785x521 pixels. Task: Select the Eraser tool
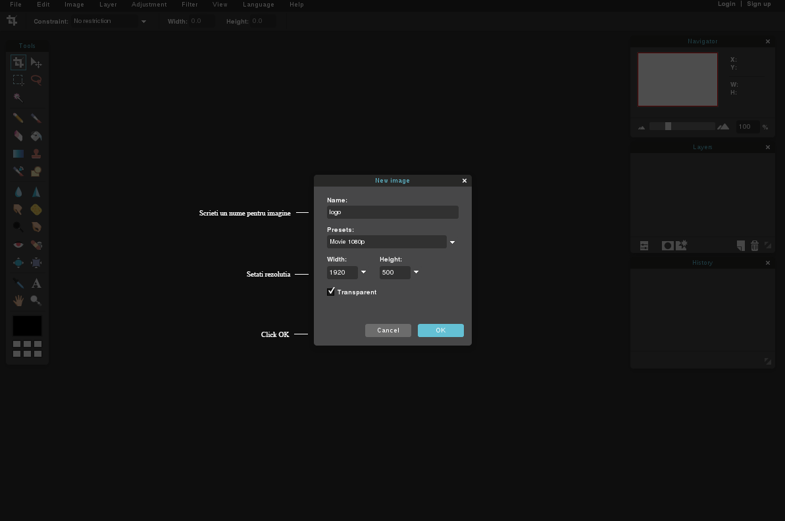tap(18, 136)
